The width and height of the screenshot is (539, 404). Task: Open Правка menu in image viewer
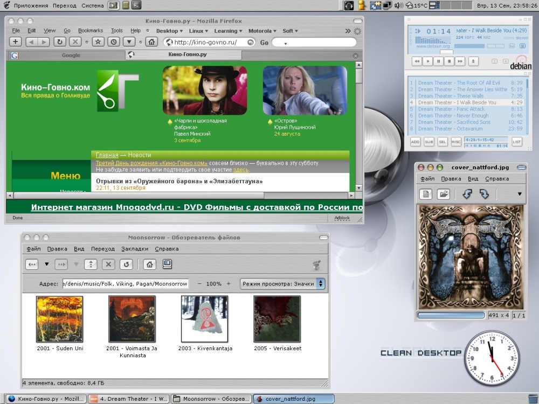click(x=451, y=179)
